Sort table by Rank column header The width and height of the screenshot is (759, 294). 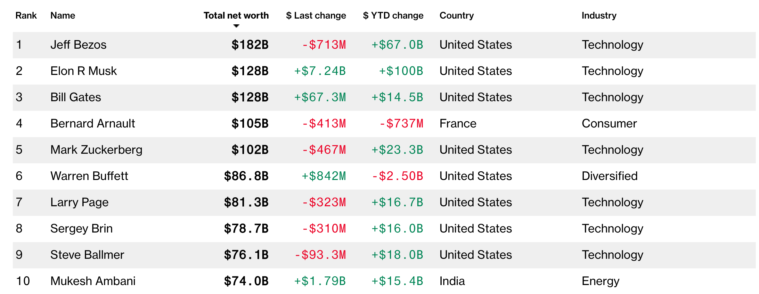26,15
